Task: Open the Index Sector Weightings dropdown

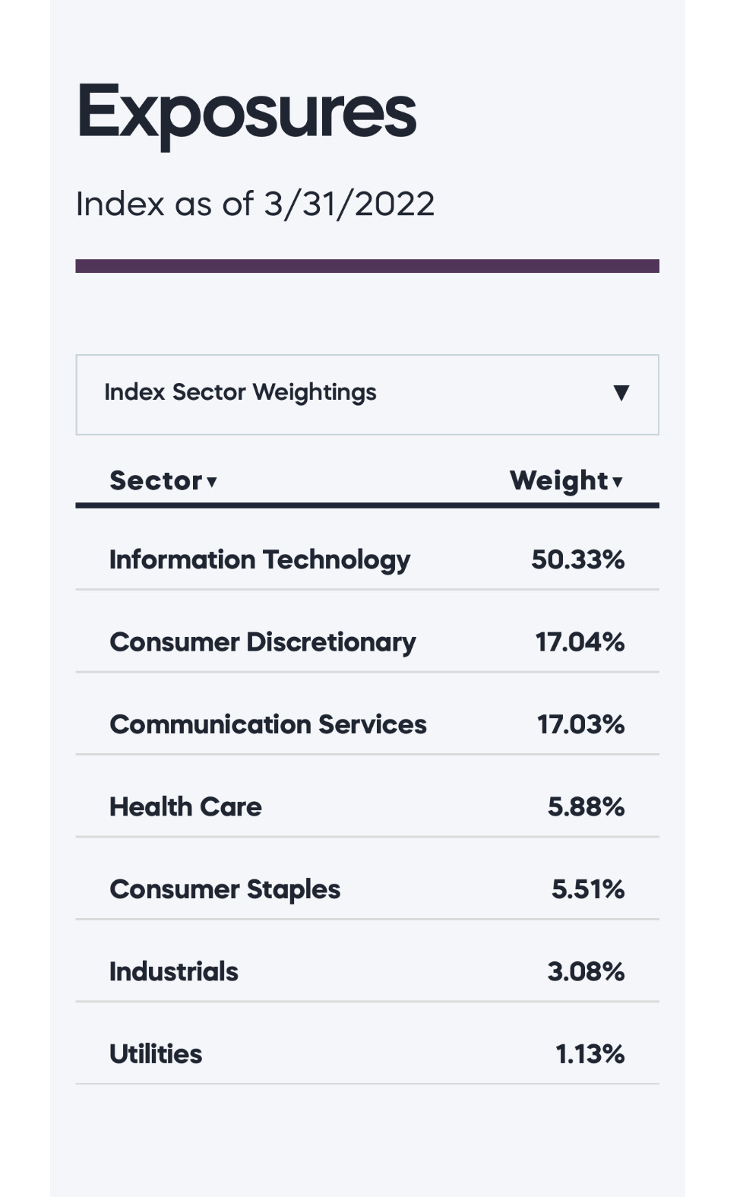Action: (x=367, y=394)
